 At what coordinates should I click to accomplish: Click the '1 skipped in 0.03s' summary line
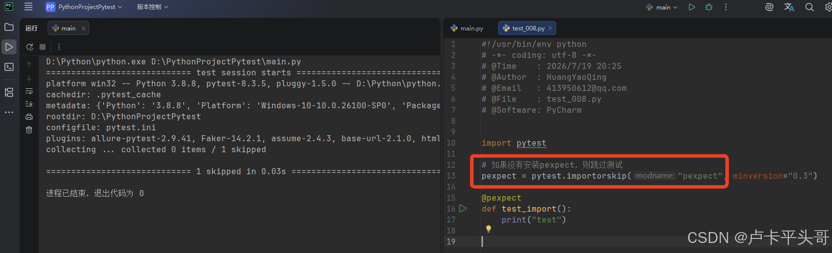pyautogui.click(x=241, y=172)
